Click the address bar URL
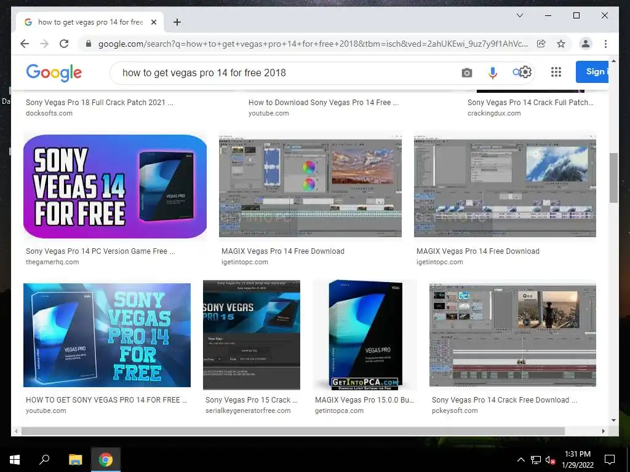630x472 pixels. point(313,44)
